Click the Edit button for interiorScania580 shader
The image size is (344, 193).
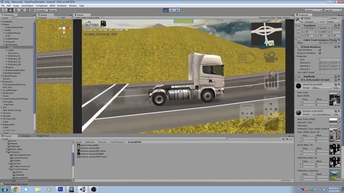pyautogui.click(x=336, y=88)
